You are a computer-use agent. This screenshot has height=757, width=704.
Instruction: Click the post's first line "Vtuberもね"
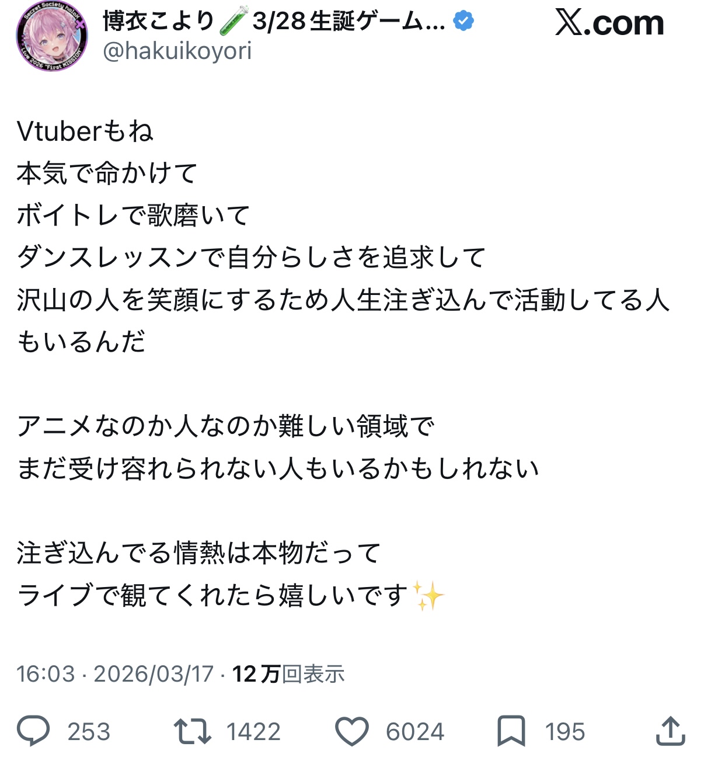(85, 131)
